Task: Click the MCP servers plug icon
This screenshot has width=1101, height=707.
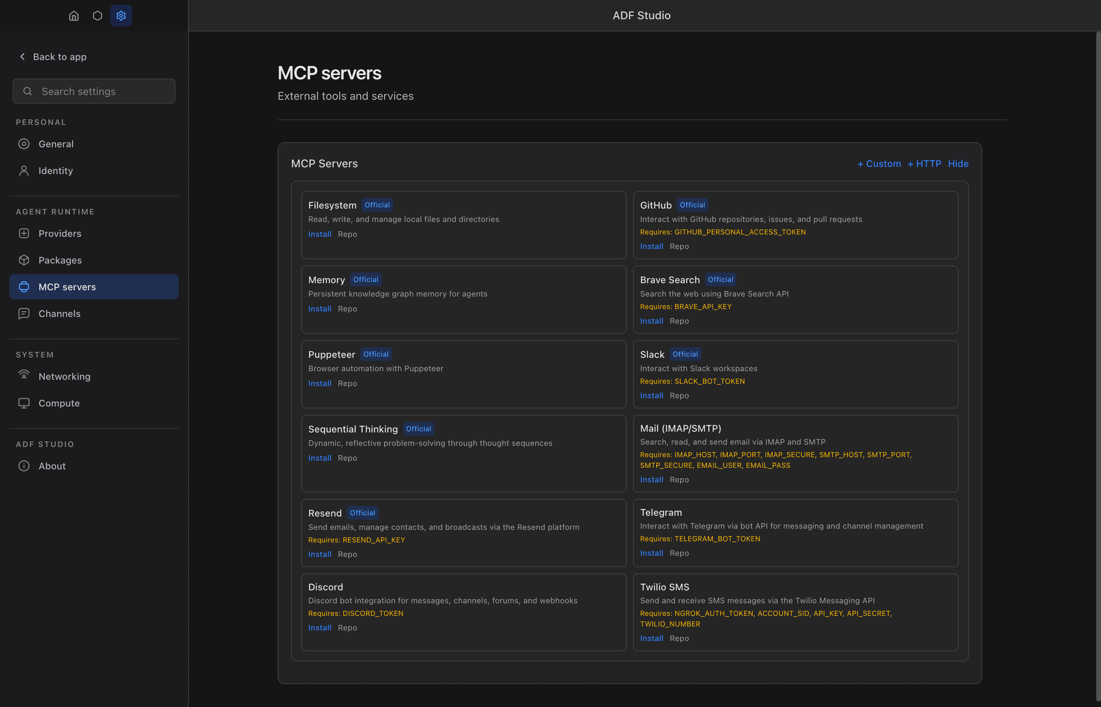Action: coord(24,286)
